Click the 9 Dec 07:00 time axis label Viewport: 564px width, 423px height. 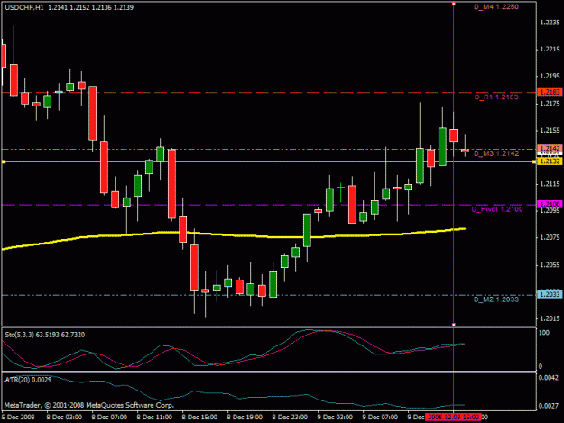(380, 418)
